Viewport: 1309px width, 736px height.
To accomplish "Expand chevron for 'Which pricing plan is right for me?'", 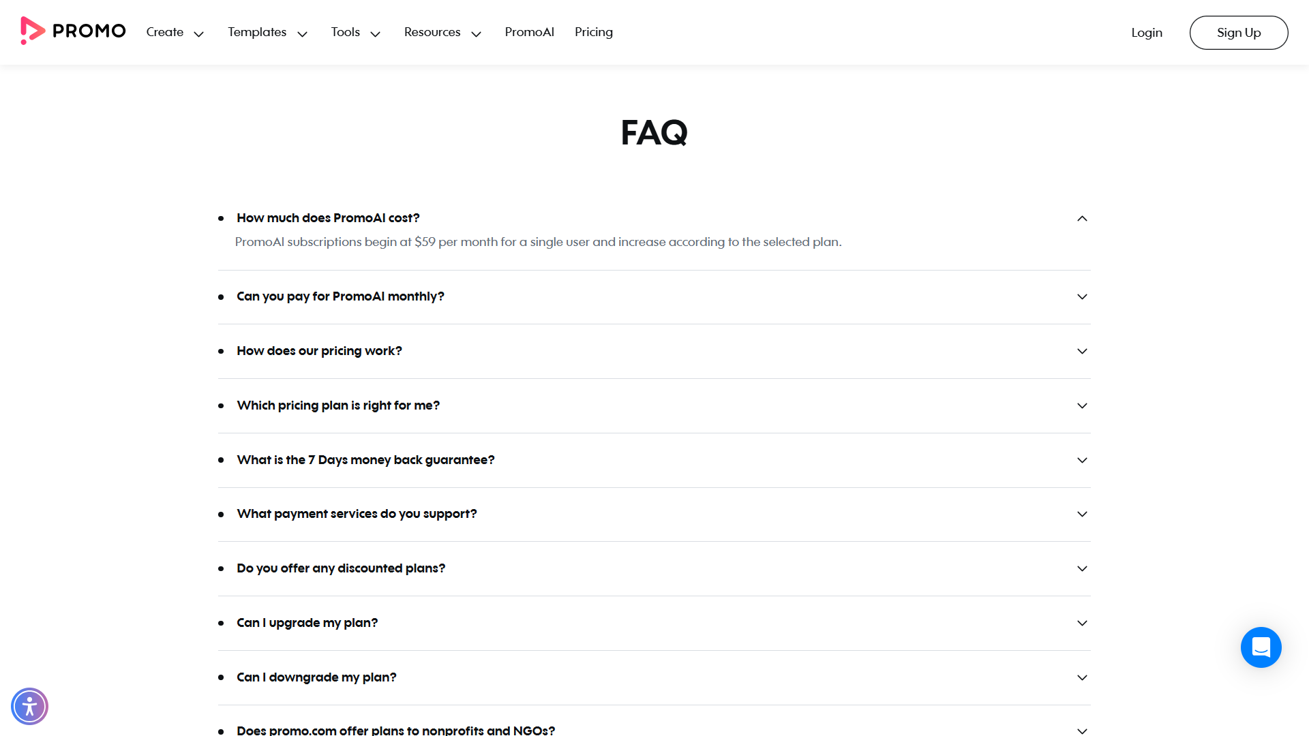I will tap(1082, 406).
